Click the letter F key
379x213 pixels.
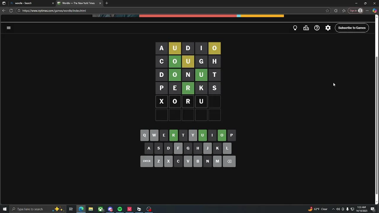pyautogui.click(x=178, y=148)
